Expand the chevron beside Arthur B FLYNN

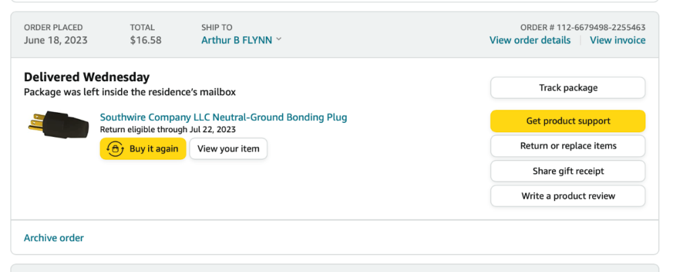[279, 40]
